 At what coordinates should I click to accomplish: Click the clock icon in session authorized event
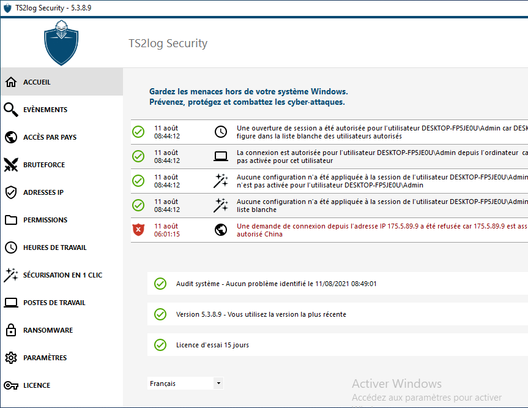tap(221, 132)
